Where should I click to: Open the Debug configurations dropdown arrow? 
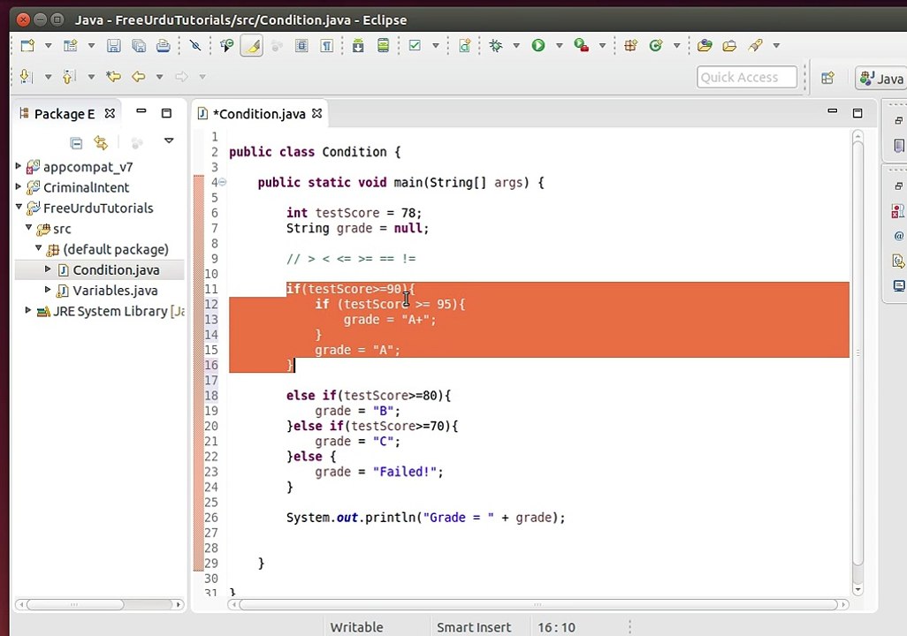point(516,45)
